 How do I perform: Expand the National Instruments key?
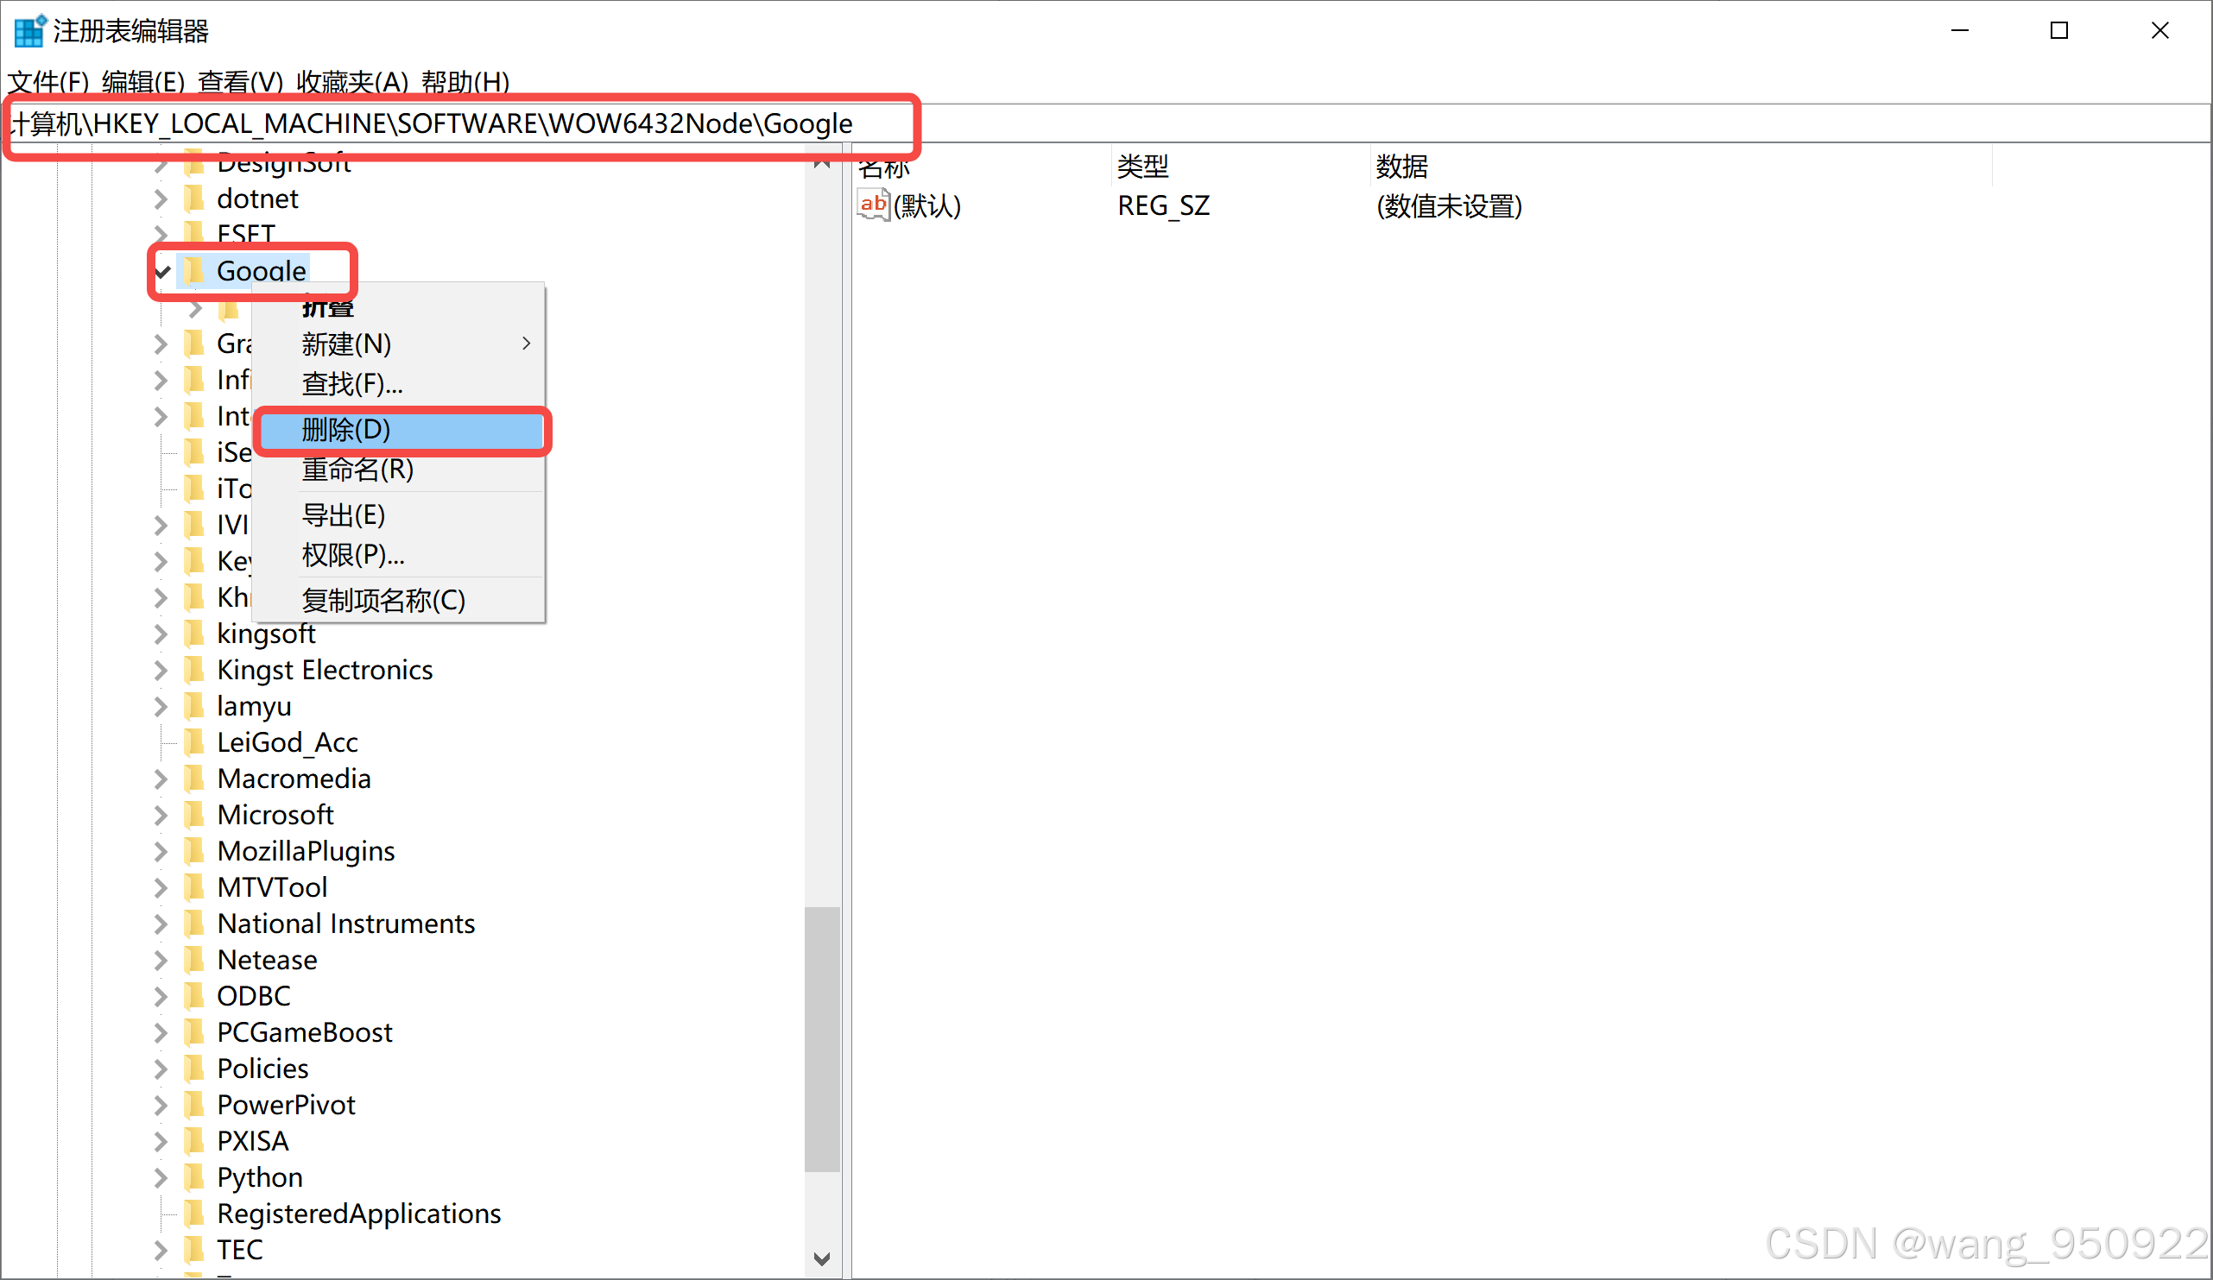(x=161, y=924)
